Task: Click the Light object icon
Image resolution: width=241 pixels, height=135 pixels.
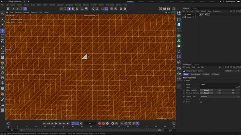Action: point(179,79)
